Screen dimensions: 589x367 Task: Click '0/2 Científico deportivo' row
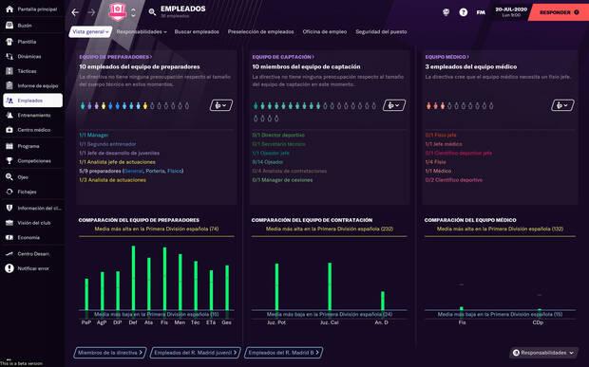(454, 180)
